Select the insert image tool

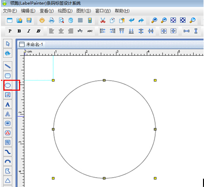(8, 95)
